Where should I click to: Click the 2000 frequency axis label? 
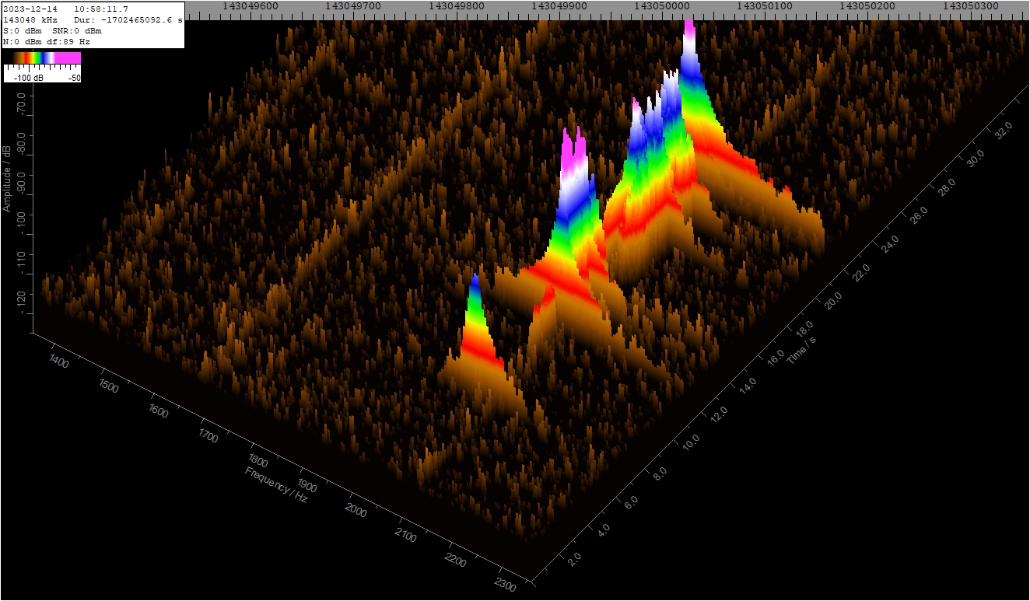pos(356,511)
